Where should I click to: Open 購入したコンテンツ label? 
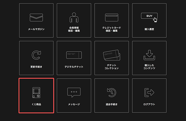click(x=149, y=67)
